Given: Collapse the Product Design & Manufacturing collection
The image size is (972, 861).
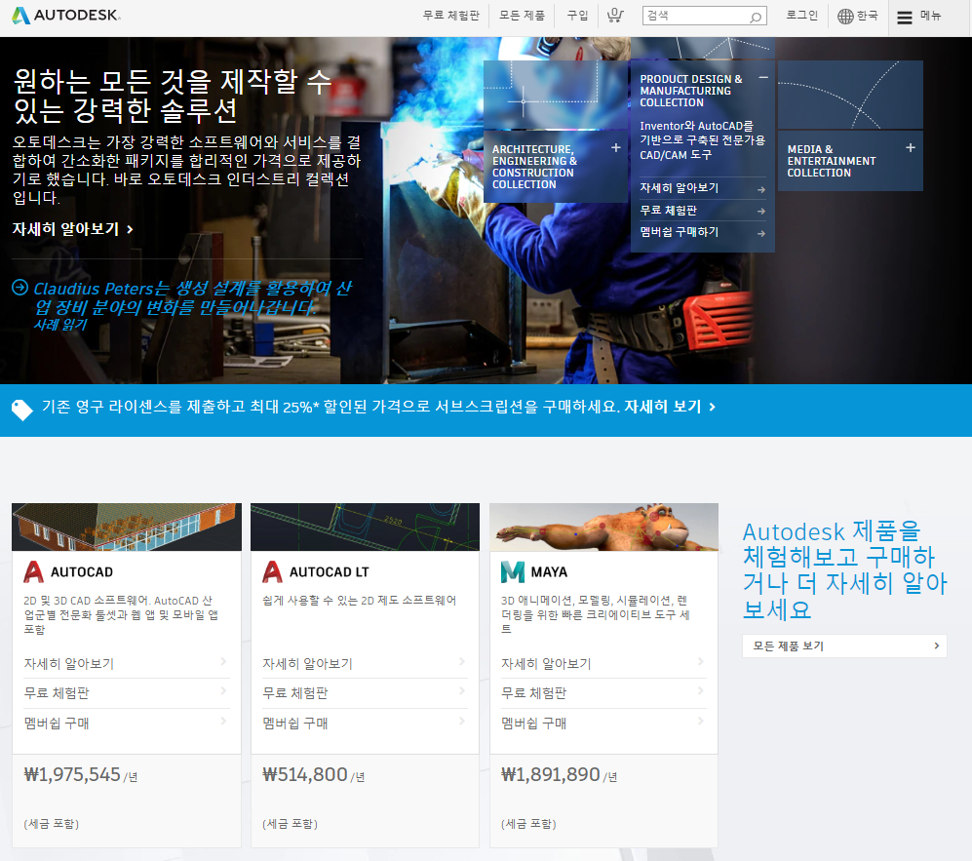Looking at the screenshot, I should [x=763, y=77].
